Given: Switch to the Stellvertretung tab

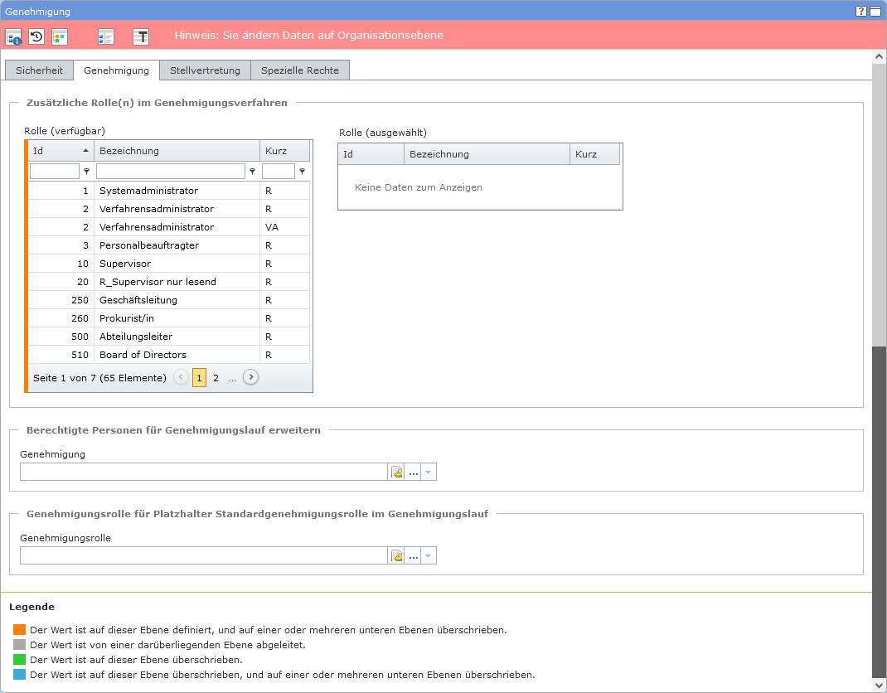Looking at the screenshot, I should point(205,70).
